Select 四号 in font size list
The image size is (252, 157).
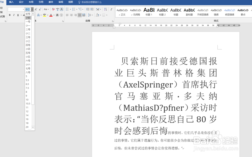coord(28,45)
